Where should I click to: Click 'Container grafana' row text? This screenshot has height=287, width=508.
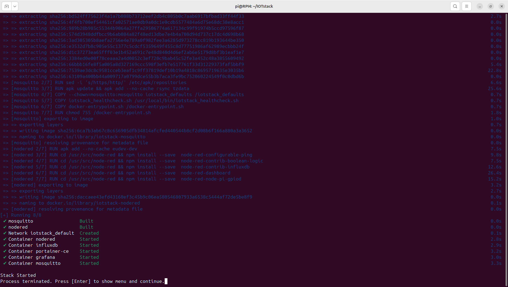tap(32, 257)
